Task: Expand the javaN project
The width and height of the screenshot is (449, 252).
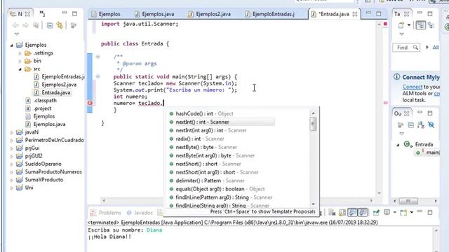Action: (x=12, y=132)
